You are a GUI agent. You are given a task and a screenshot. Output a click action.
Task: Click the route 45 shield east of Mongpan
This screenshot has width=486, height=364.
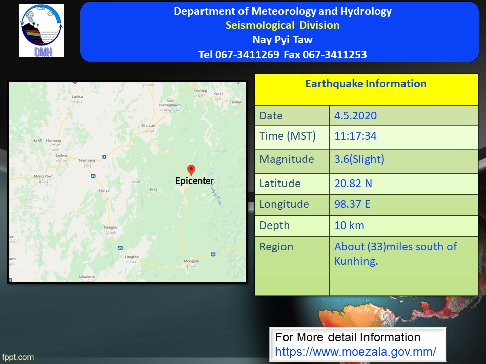click(x=213, y=254)
